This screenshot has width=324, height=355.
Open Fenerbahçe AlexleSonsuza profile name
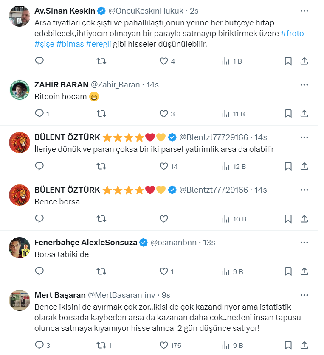tap(85, 243)
